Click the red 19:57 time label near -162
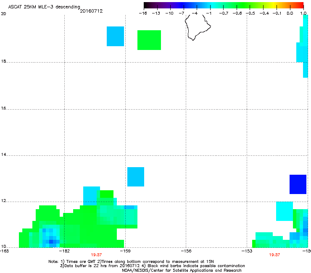This screenshot has width=311, height=273. (96, 255)
